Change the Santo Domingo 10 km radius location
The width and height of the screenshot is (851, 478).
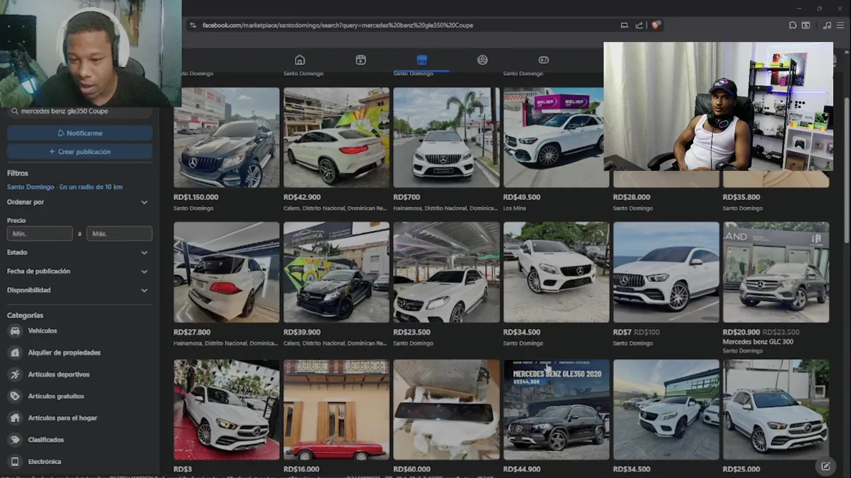(65, 187)
